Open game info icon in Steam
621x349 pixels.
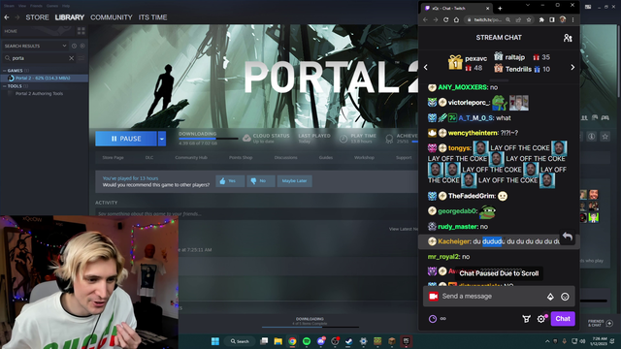click(x=592, y=137)
